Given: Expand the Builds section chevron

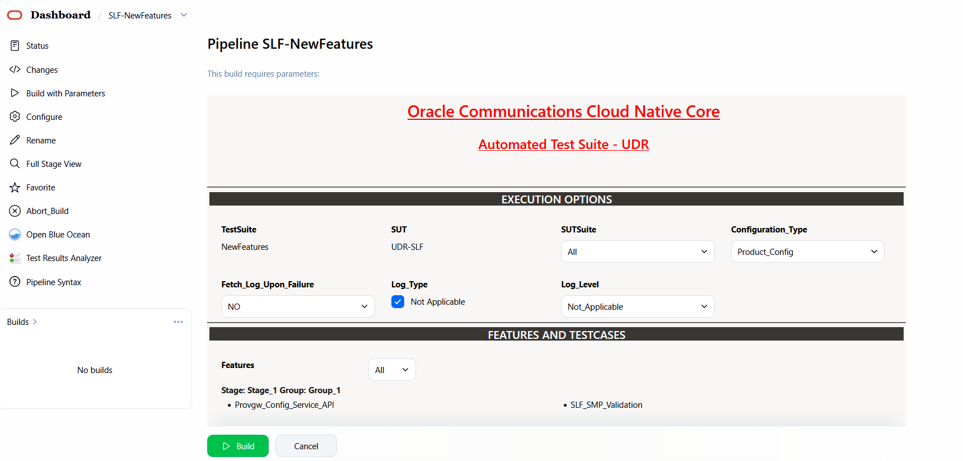Looking at the screenshot, I should click(x=35, y=322).
